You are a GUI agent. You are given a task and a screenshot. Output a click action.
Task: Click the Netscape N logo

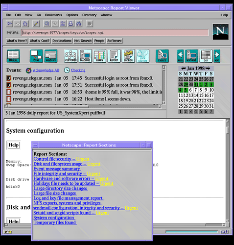coord(220,32)
